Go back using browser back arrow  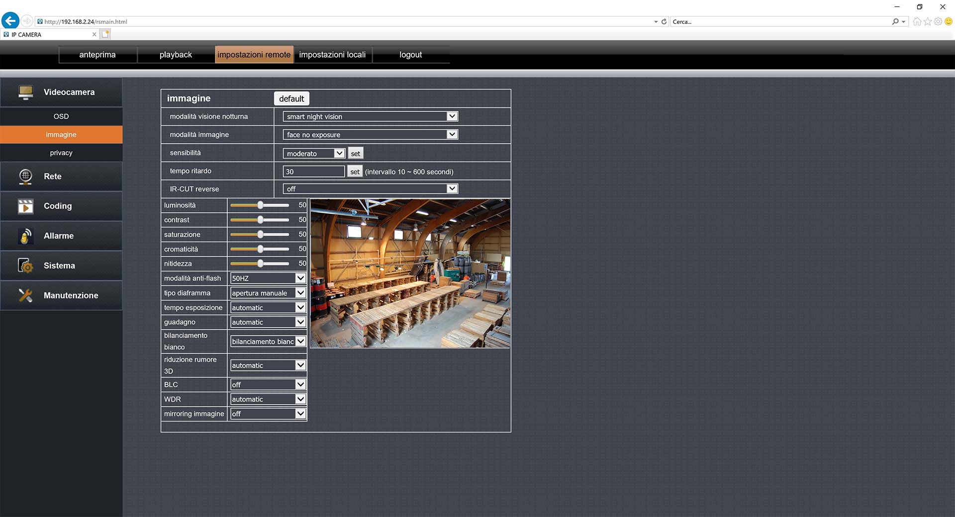10,21
